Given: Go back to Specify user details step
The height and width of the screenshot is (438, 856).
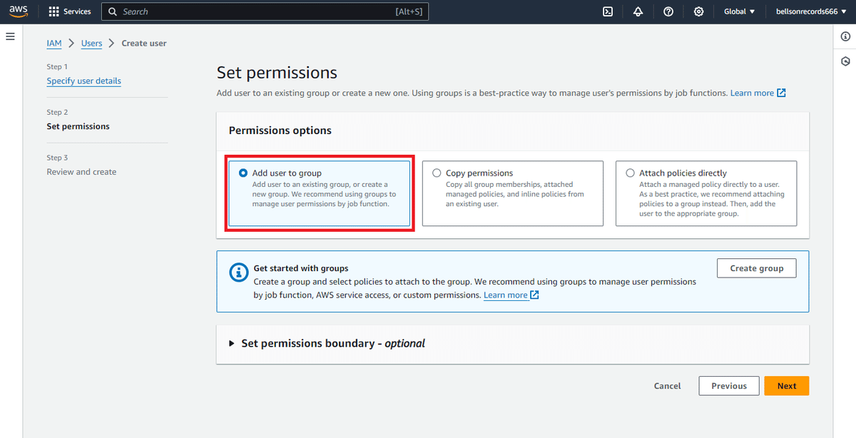Looking at the screenshot, I should [x=83, y=81].
